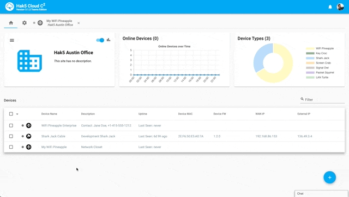Screen dimensions: 349x197
Task: Toggle WiFi Pineapple legend swatch
Action: (x=310, y=48)
